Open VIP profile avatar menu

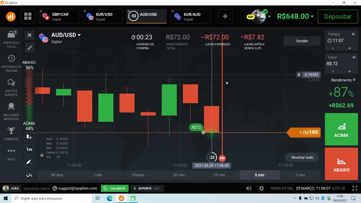point(259,16)
